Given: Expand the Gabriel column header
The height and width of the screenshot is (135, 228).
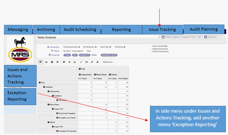Looking at the screenshot, I should click(110, 75).
